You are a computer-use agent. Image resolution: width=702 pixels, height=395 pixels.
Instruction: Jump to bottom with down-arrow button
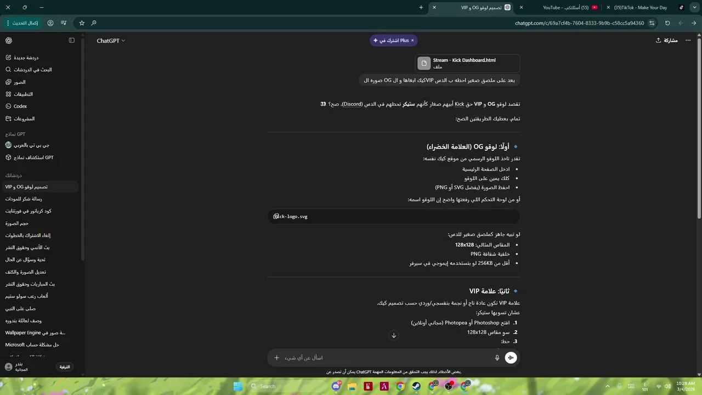pyautogui.click(x=393, y=335)
